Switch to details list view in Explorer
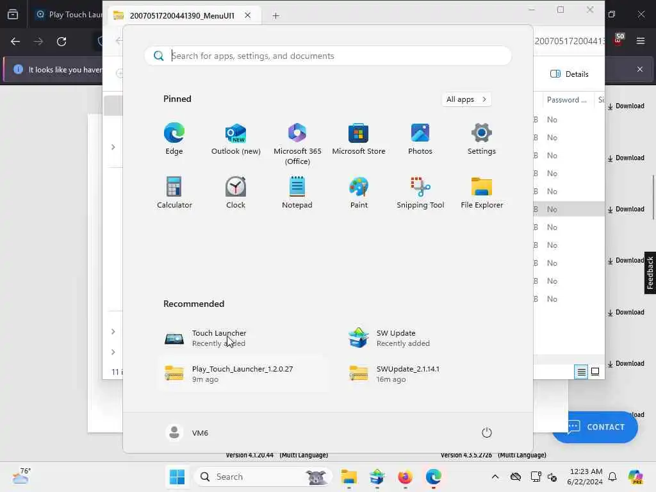This screenshot has width=656, height=492. [x=581, y=372]
